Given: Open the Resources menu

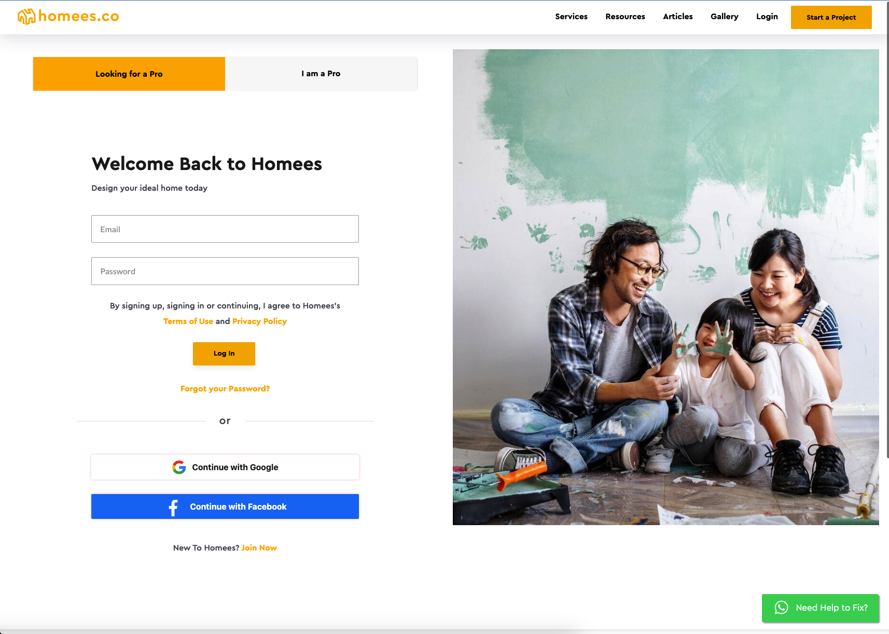Looking at the screenshot, I should tap(625, 17).
